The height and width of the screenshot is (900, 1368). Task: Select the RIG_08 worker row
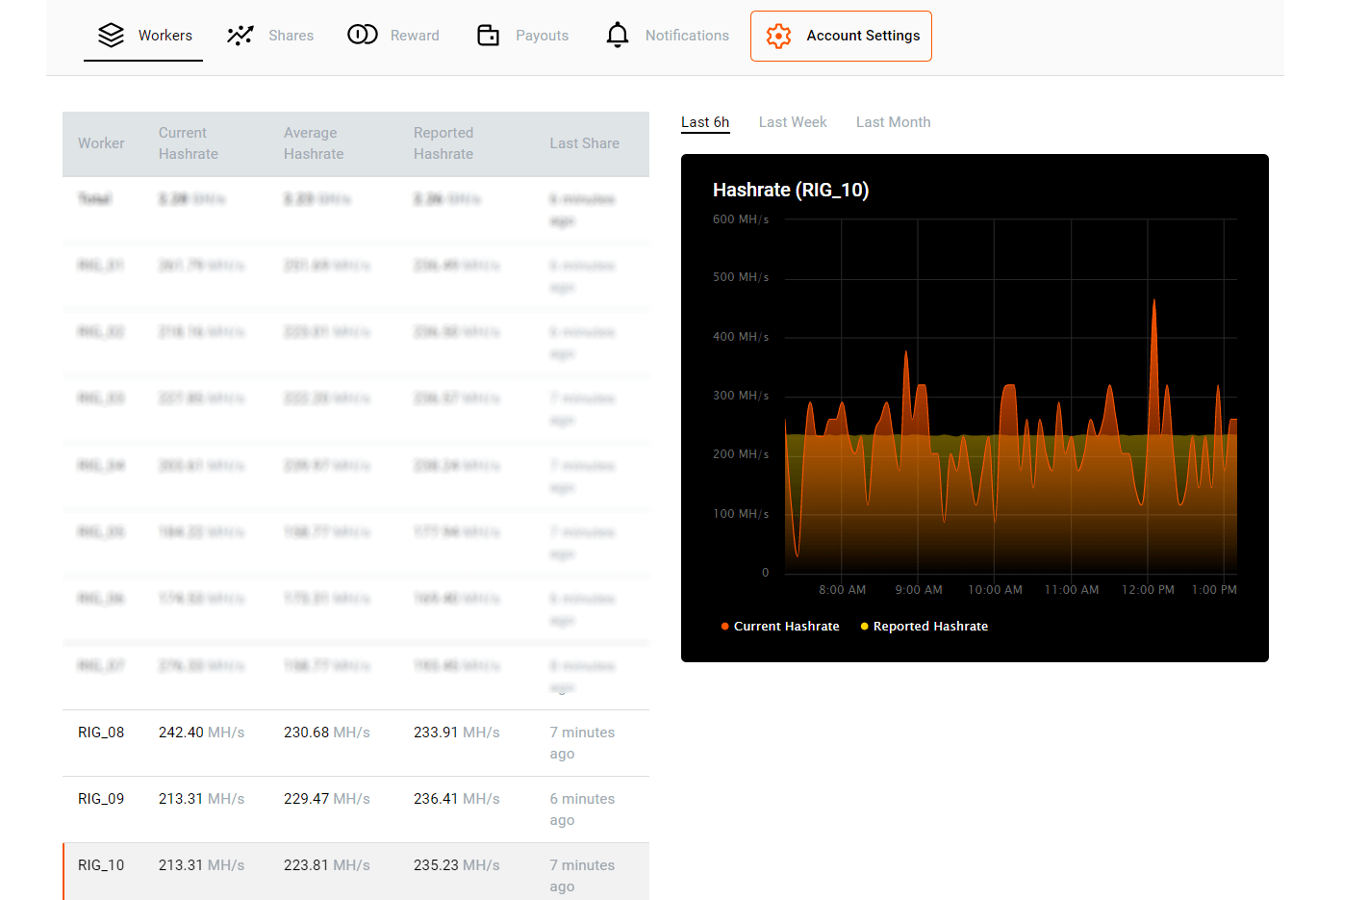click(356, 742)
